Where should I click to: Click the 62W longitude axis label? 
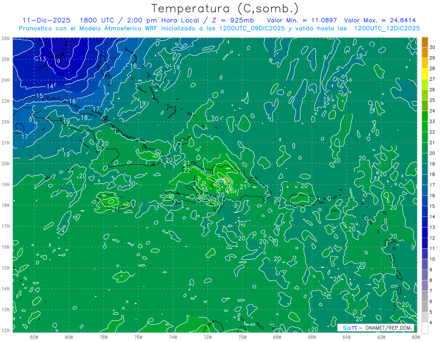click(381, 337)
